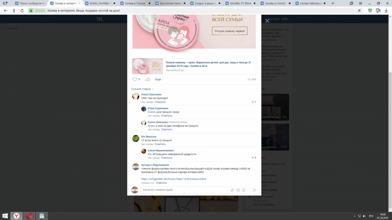392x220 pixels.
Task: Open the tab panel icon at the far left
Action: point(5,3)
